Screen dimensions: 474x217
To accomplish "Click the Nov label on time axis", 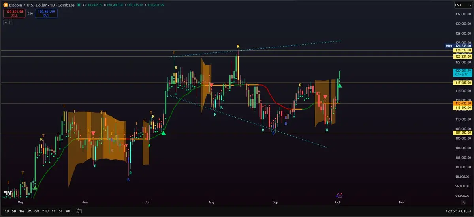I will pyautogui.click(x=402, y=202).
